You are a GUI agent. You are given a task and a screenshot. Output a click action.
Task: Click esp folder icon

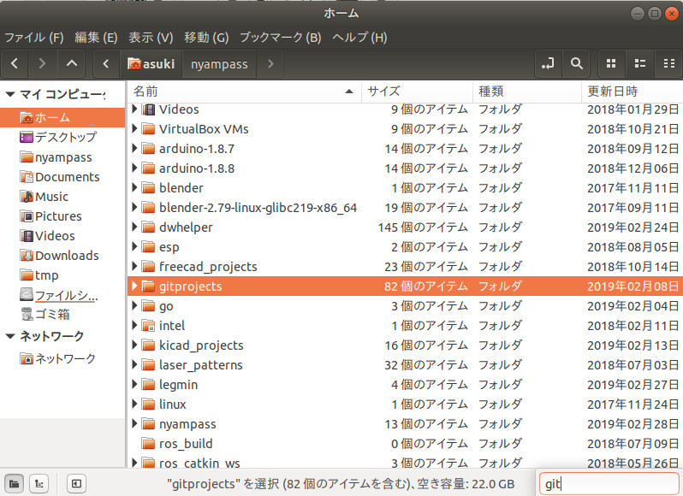[x=149, y=247]
